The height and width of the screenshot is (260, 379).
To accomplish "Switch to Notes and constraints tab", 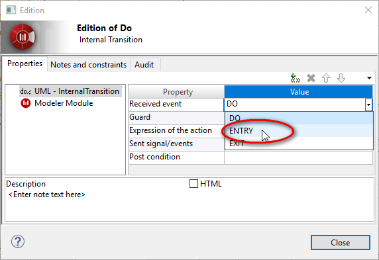I will 89,65.
